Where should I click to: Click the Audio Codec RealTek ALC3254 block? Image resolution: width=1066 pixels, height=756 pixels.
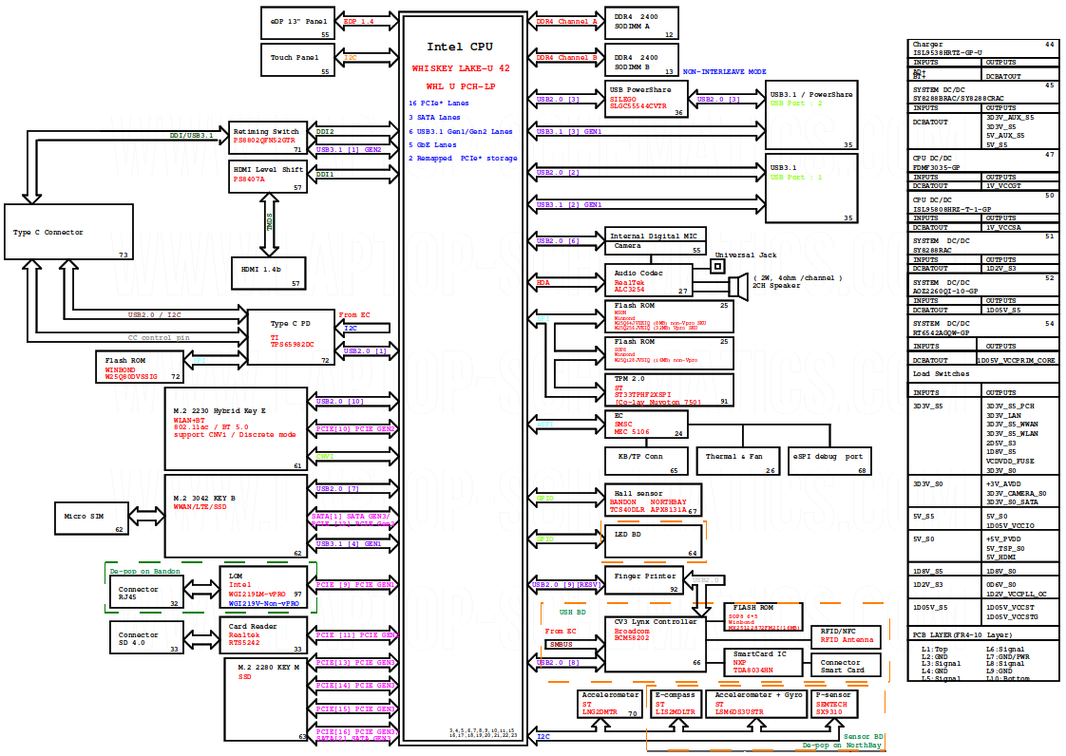[649, 280]
